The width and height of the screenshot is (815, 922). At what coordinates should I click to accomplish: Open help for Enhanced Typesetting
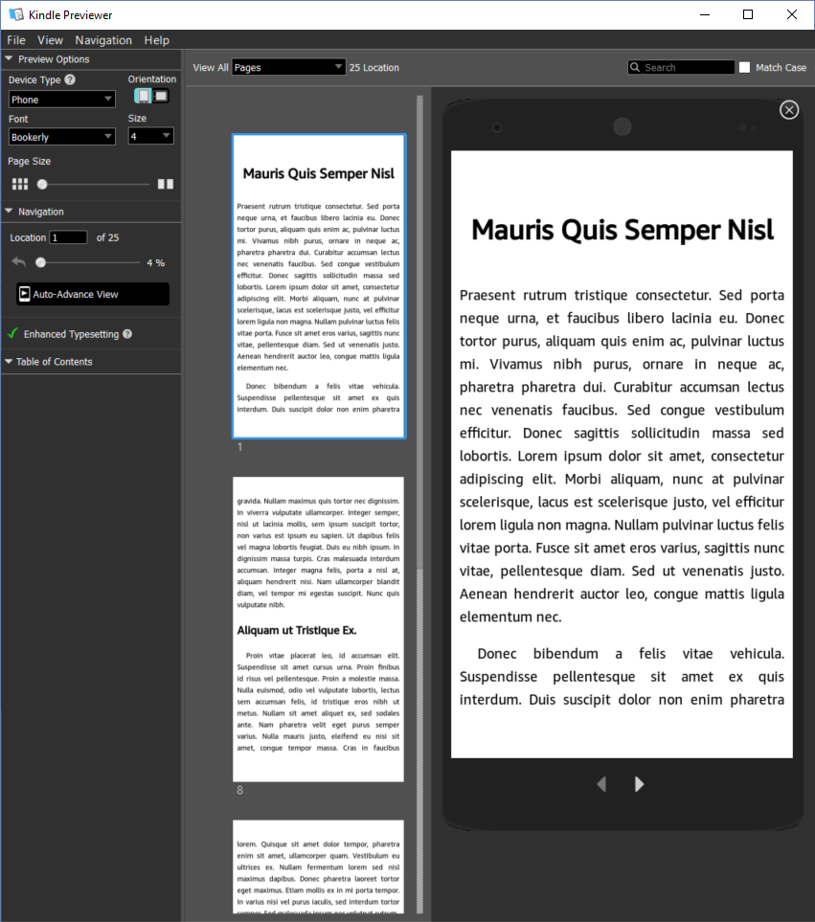coord(127,334)
